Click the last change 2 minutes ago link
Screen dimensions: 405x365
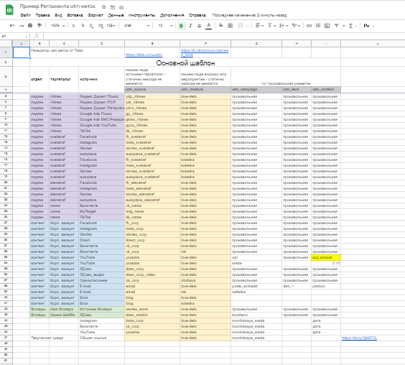[x=249, y=15]
